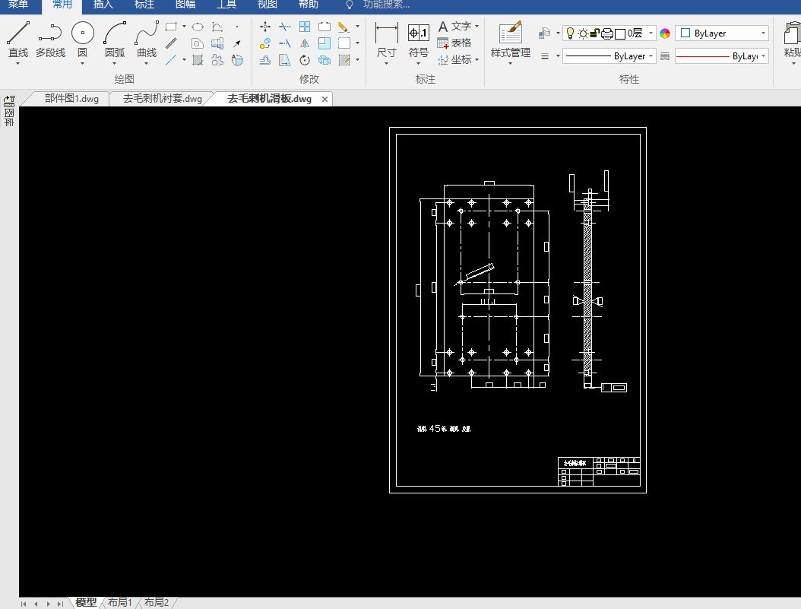Click the lineweight list icon
This screenshot has height=609, width=801.
click(665, 56)
